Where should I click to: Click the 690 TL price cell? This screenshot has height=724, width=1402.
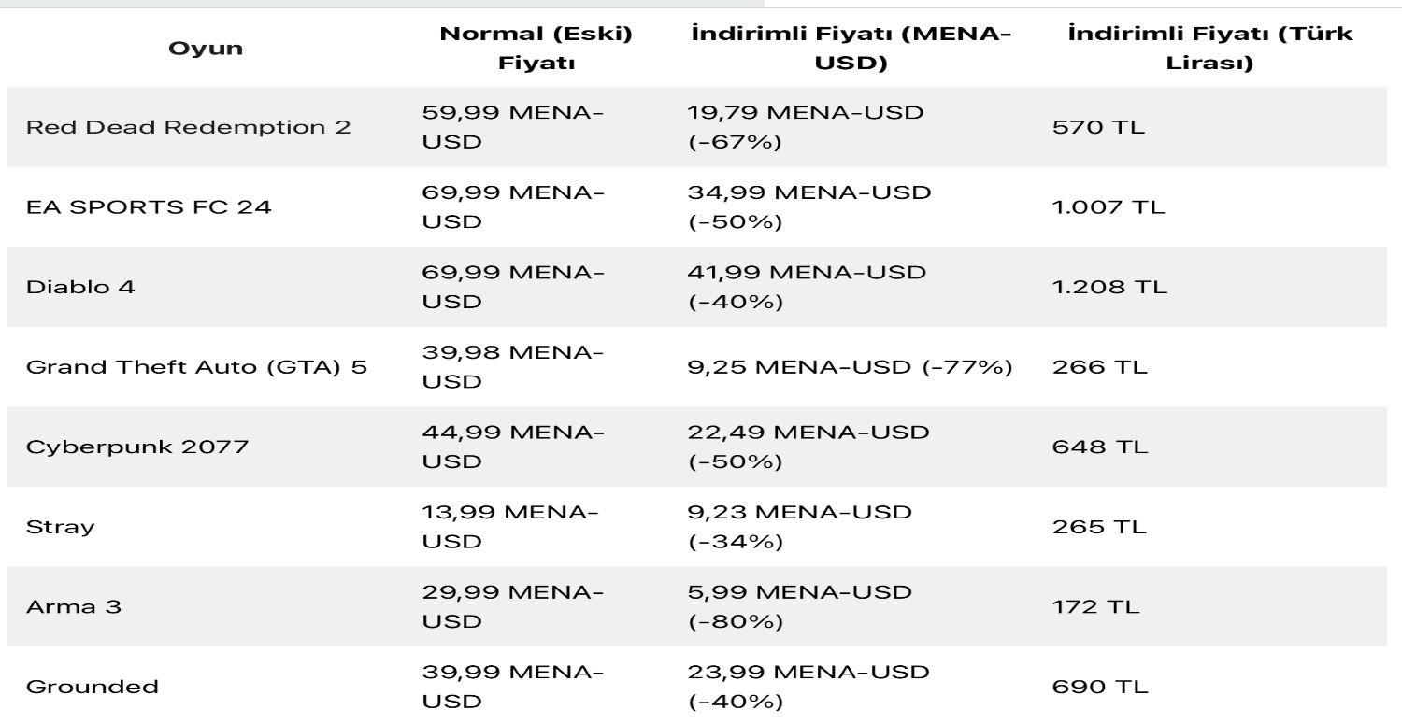click(1099, 687)
